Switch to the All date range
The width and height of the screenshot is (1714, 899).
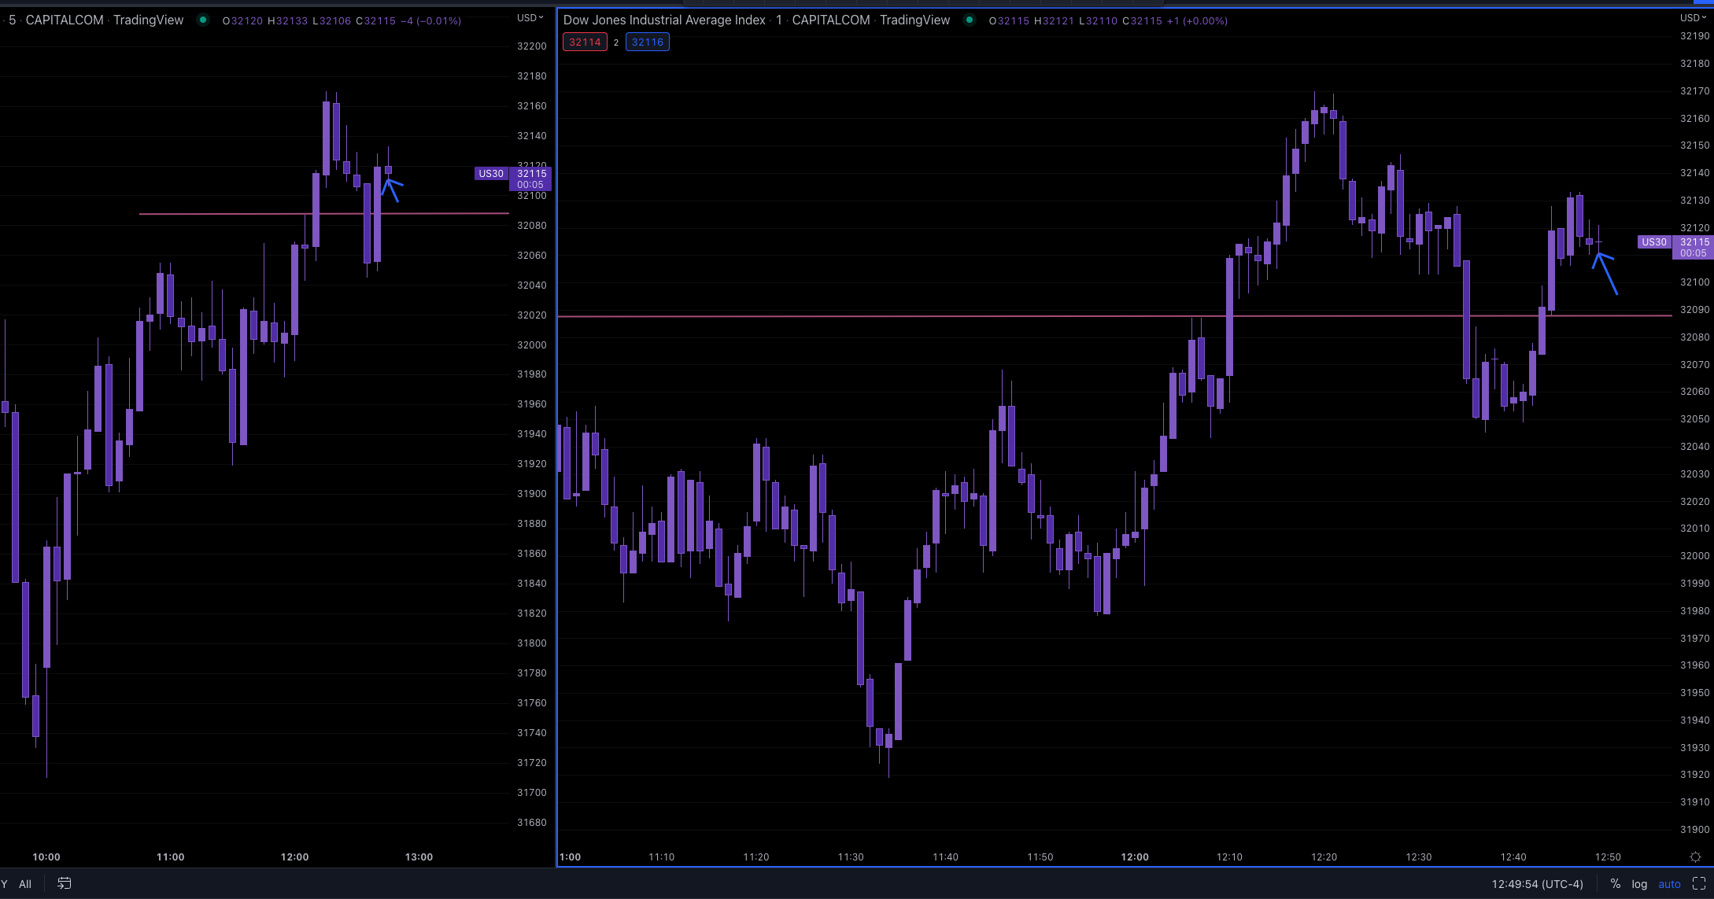coord(26,883)
